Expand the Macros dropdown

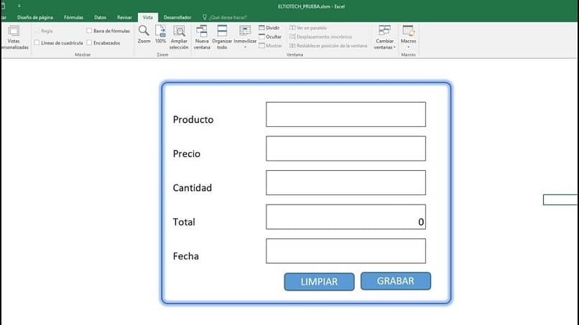409,37
